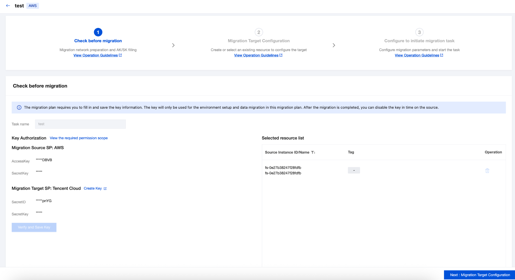
Task: Click the info icon in the blue notice
Action: point(19,107)
